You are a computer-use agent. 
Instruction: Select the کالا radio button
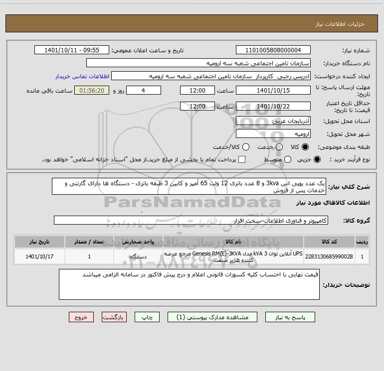click(305, 147)
